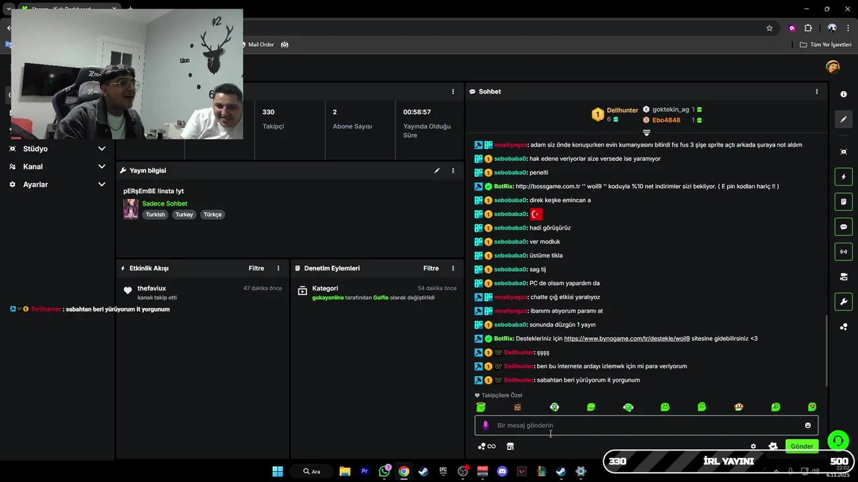Click the Turkish flag emoji message
This screenshot has width=858, height=482.
point(536,214)
